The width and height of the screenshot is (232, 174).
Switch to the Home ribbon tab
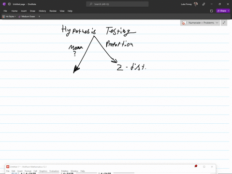coord(14,11)
